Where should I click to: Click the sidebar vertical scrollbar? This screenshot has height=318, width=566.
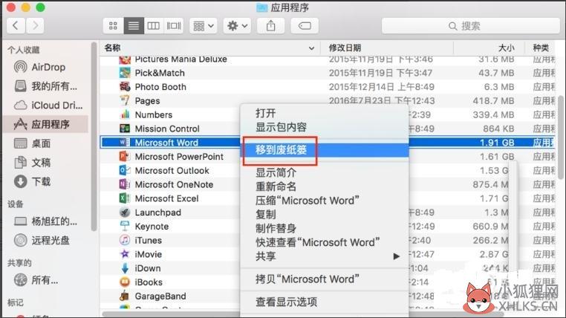94,137
